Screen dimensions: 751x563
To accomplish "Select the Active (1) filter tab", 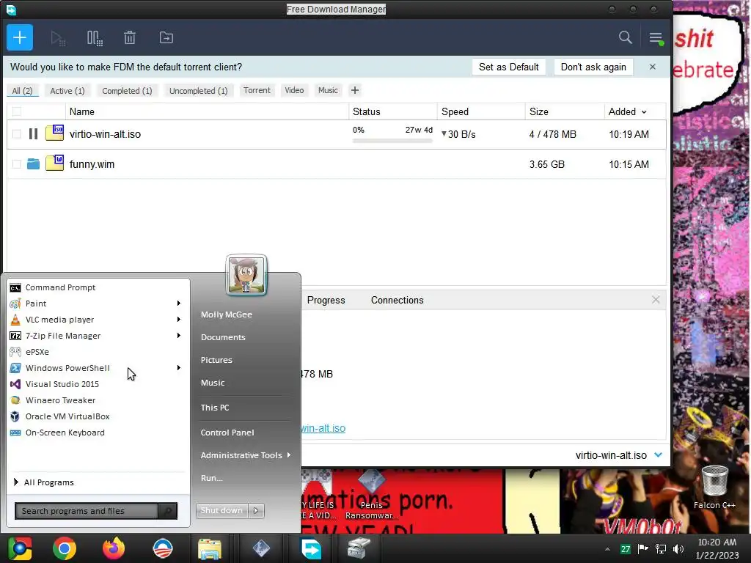I will (x=67, y=90).
